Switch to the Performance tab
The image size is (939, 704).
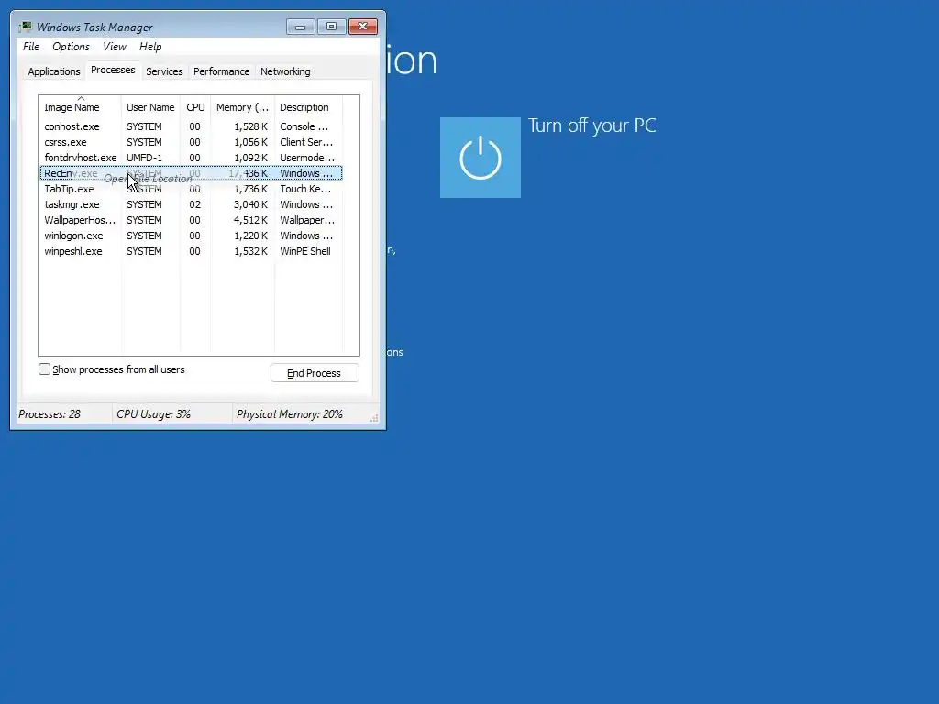pos(222,71)
